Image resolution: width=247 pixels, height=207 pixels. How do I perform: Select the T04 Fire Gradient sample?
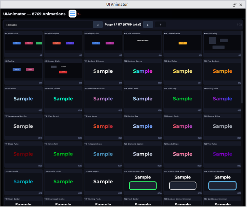[222, 71]
